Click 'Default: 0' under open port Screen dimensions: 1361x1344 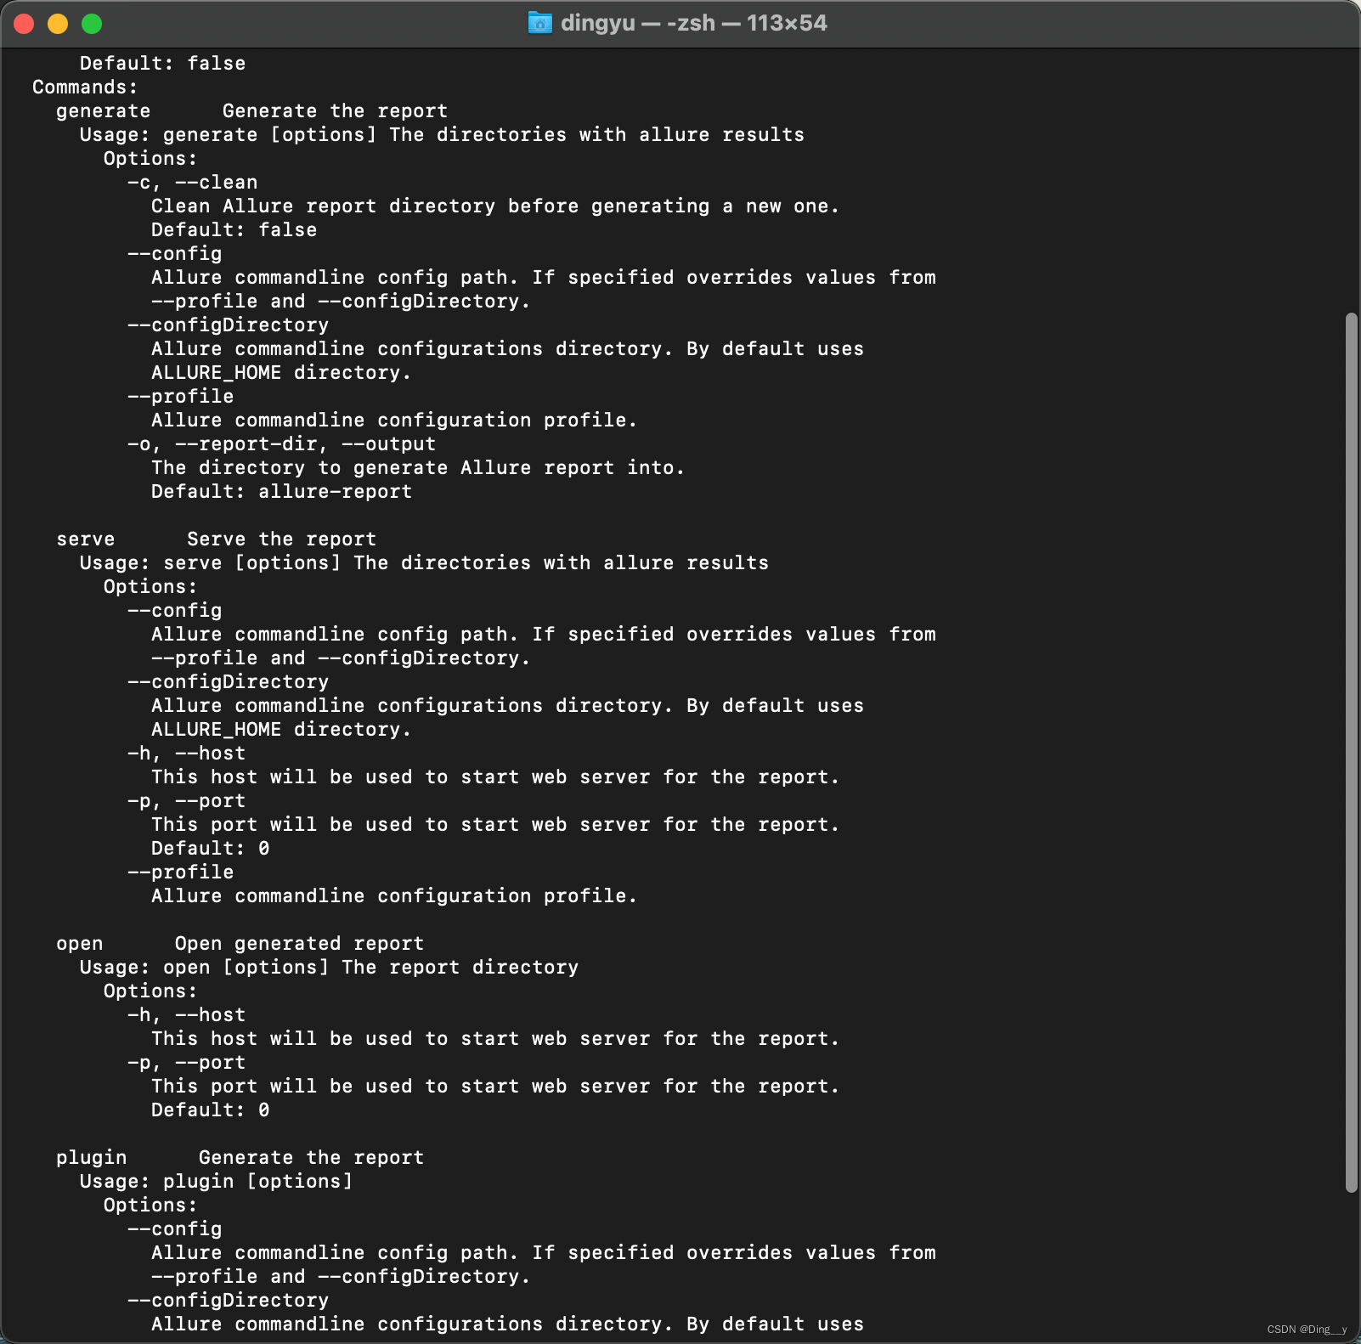click(x=210, y=1110)
